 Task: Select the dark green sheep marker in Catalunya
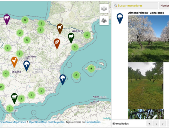[71, 38]
